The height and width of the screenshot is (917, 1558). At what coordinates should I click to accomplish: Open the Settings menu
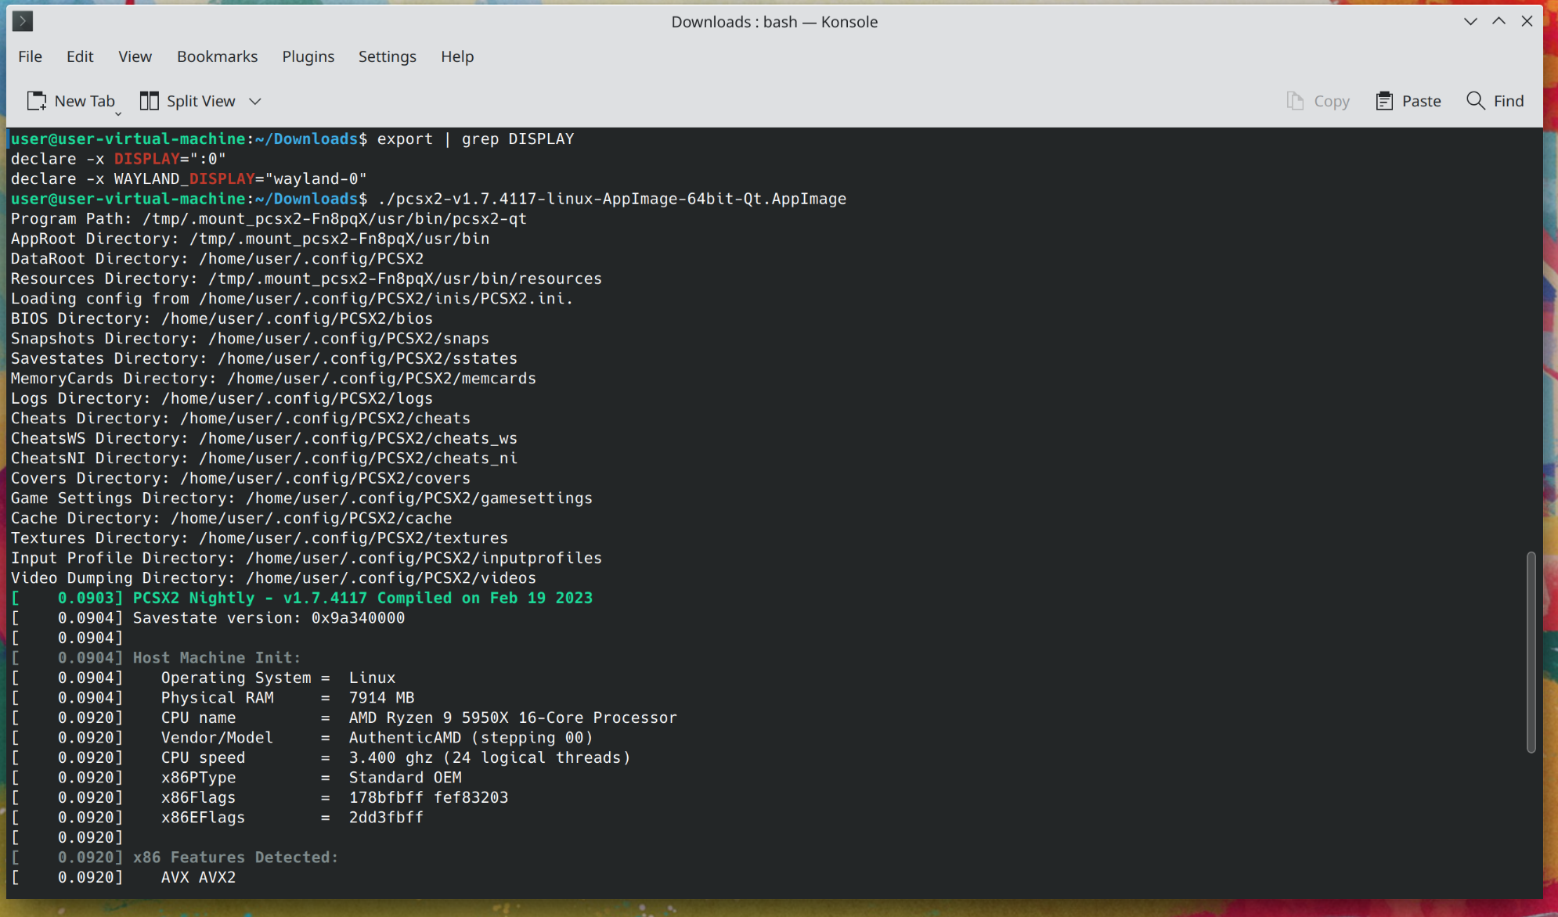[387, 56]
